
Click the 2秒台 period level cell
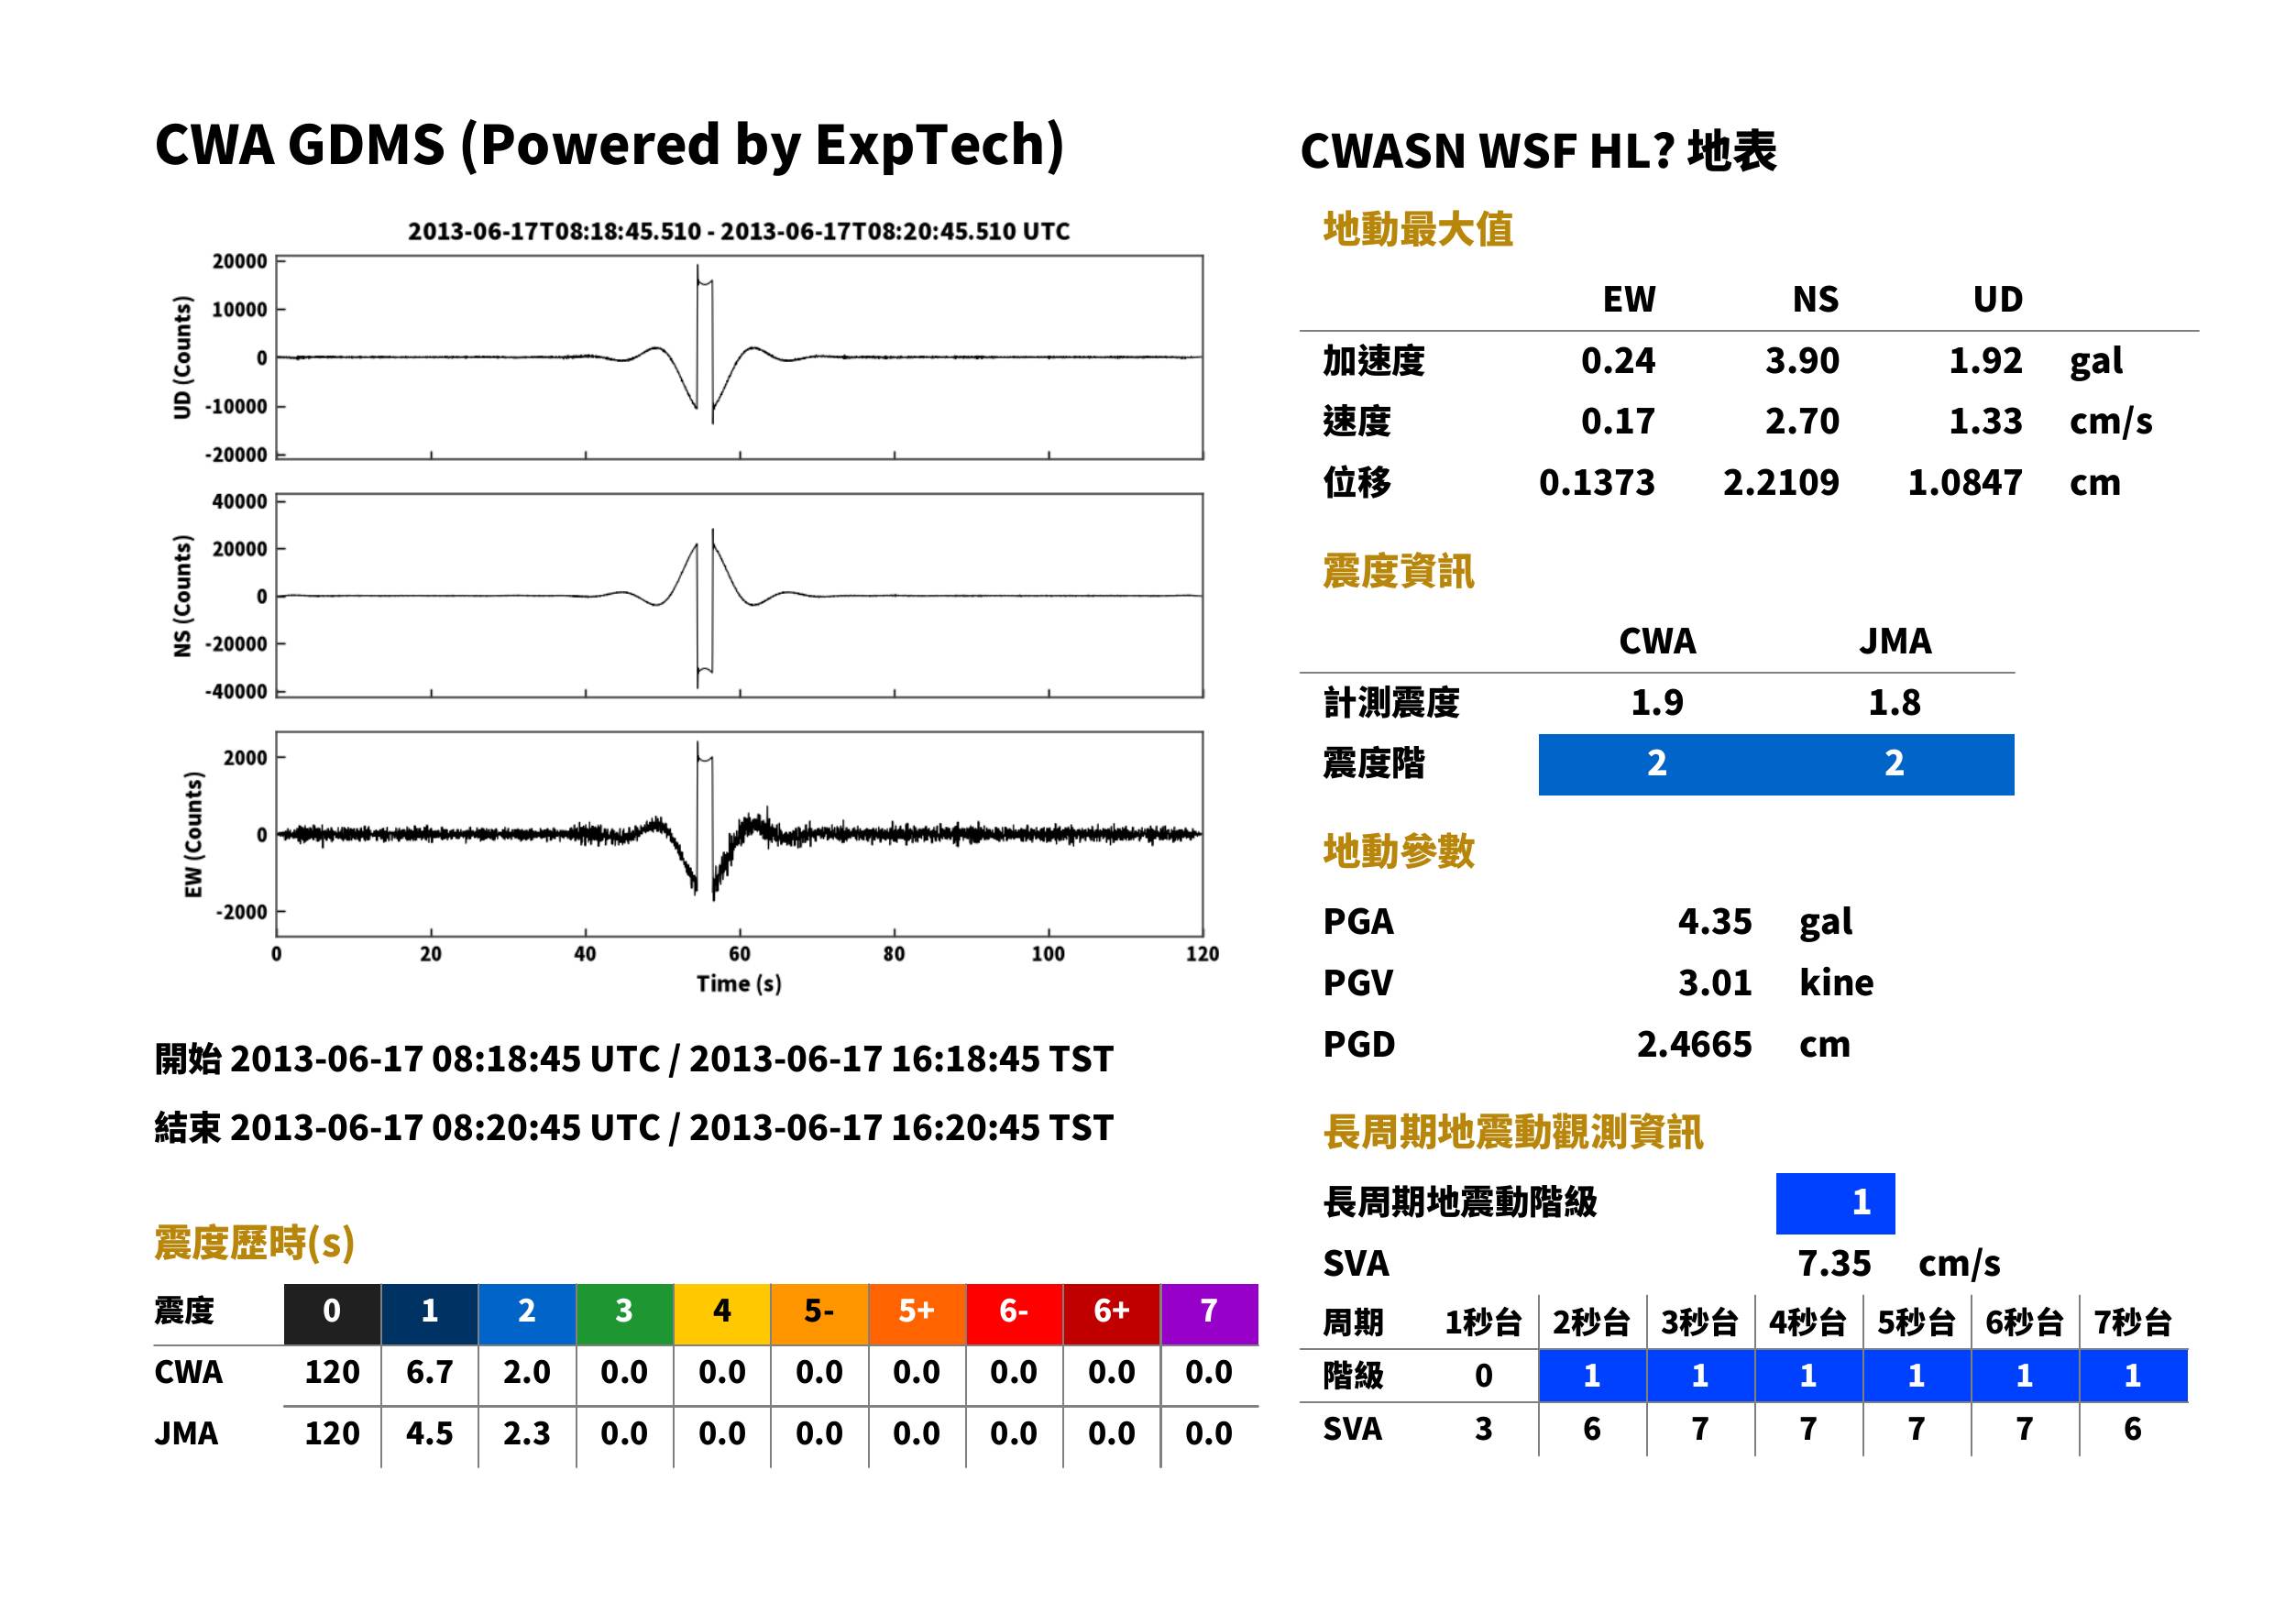click(x=1592, y=1376)
